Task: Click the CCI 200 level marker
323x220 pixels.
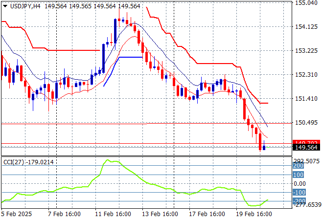Action: (299, 166)
